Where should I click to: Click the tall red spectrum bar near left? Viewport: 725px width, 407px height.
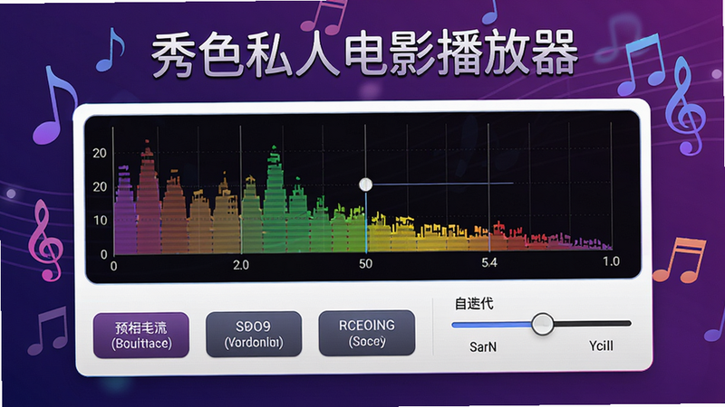pyautogui.click(x=148, y=197)
